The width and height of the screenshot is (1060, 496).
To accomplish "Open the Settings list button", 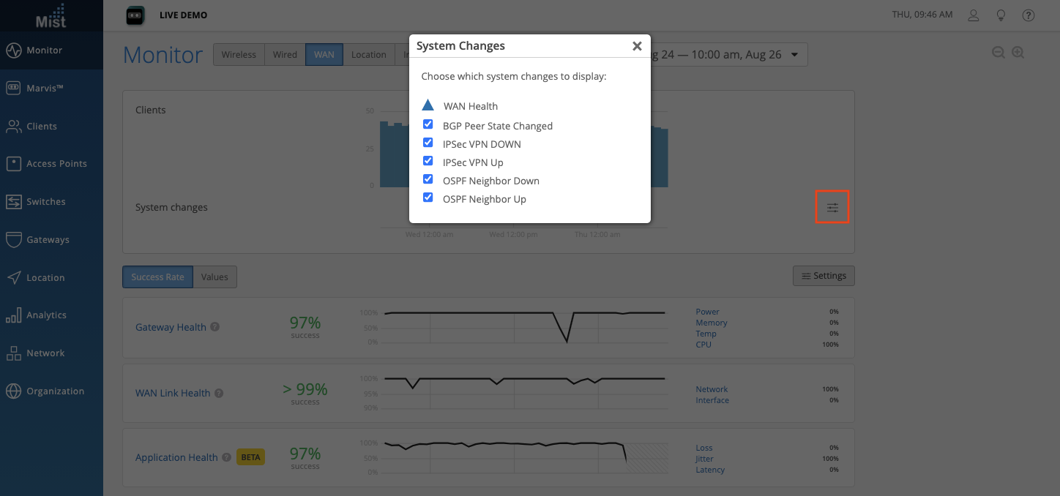I will click(x=824, y=276).
